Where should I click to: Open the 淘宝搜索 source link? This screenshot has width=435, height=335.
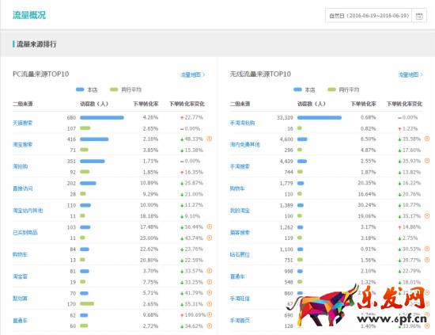22,144
